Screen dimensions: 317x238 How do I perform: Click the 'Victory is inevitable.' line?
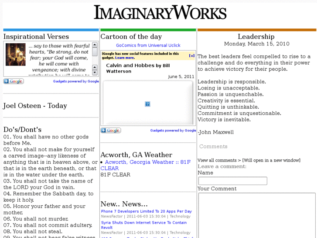224,120
